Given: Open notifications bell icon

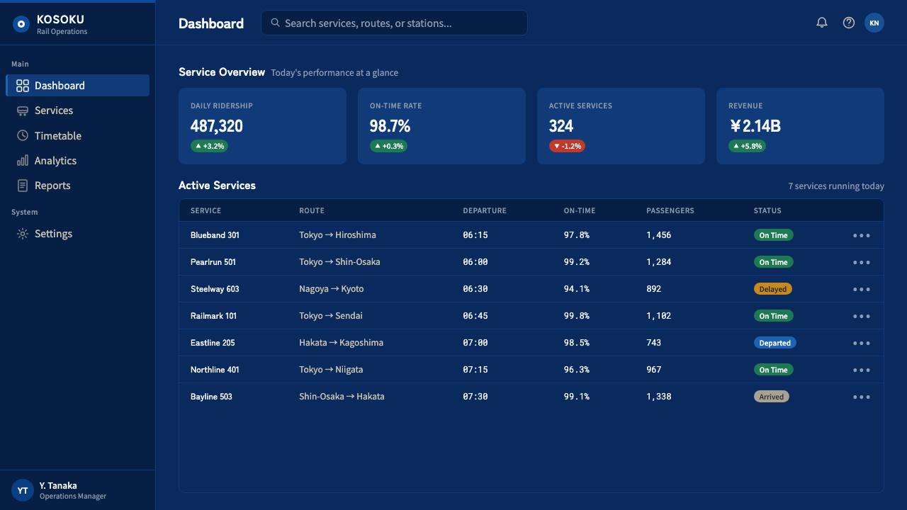Looking at the screenshot, I should point(822,23).
